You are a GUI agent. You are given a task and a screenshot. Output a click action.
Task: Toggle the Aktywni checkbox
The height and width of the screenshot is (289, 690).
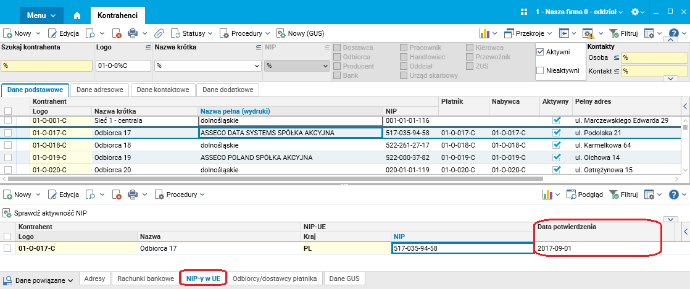tap(541, 52)
